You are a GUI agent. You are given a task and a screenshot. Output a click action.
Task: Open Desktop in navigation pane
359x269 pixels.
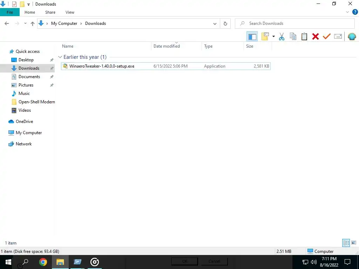point(26,60)
